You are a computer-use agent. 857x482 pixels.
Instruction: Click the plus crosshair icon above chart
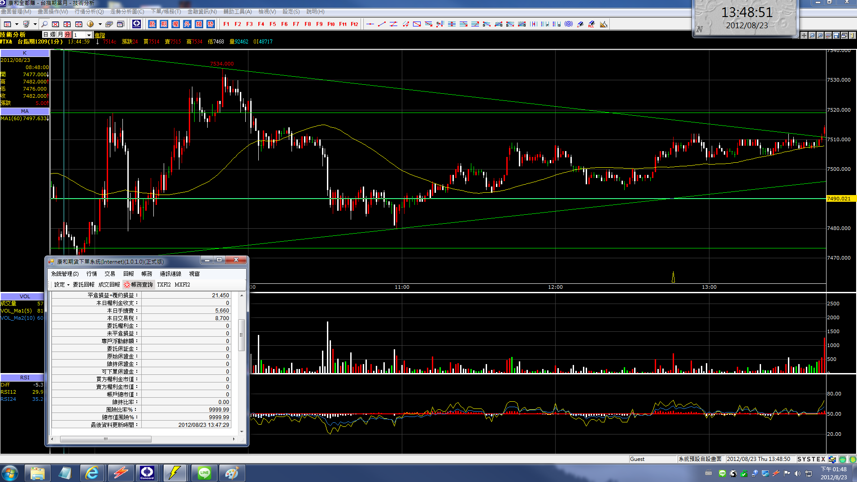coord(804,35)
